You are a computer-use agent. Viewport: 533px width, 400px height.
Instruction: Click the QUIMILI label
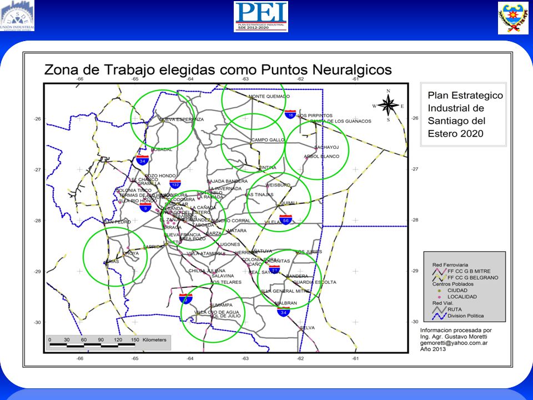coord(289,203)
